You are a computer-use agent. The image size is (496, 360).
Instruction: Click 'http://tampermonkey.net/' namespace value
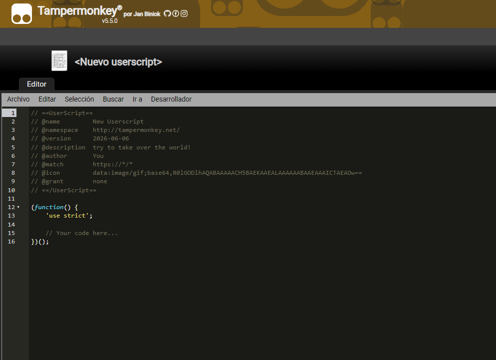tap(136, 130)
